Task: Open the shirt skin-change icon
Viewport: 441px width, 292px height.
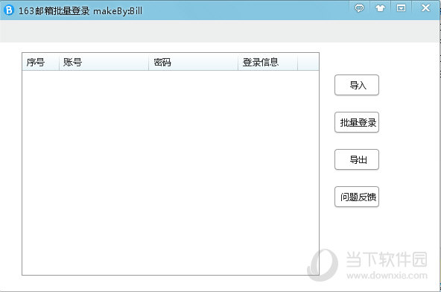Action: 380,8
